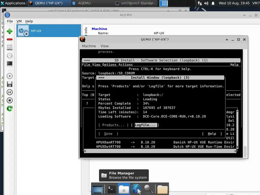The height and width of the screenshot is (195, 260).
Task: Click the floppy save VM state icon
Action: pos(9,84)
